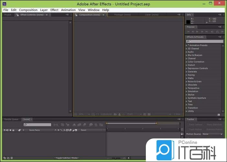Screen dimensions: 227x162
Task: Open the Composition (none) dropdown arrow
Action: pyautogui.click(x=103, y=15)
